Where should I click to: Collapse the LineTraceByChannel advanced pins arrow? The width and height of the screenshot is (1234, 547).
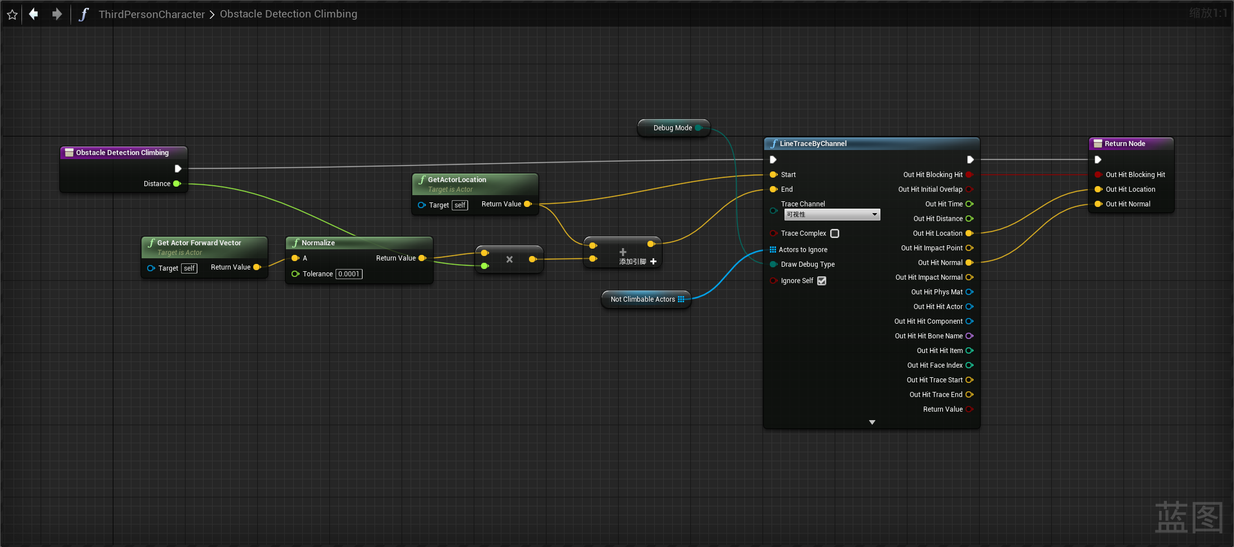pyautogui.click(x=872, y=422)
